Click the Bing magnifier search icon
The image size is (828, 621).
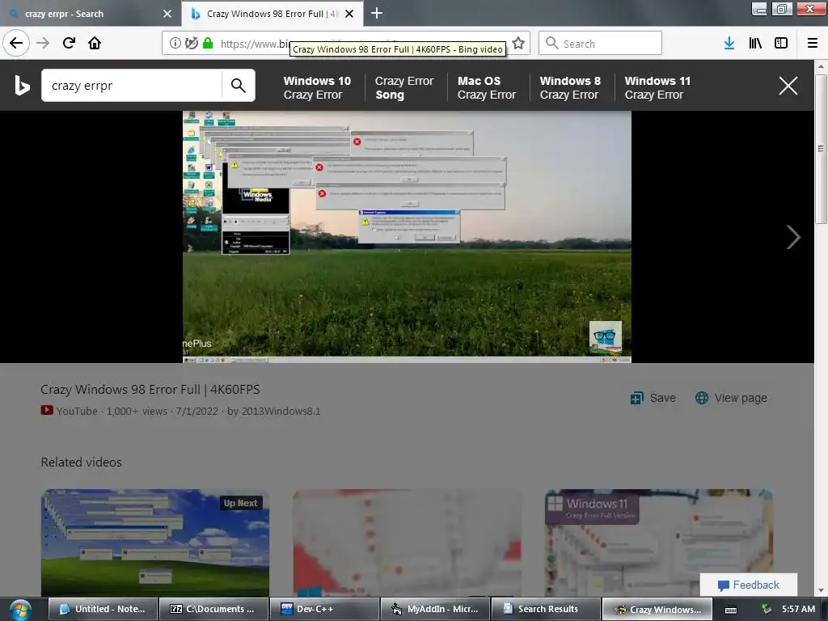pyautogui.click(x=239, y=86)
